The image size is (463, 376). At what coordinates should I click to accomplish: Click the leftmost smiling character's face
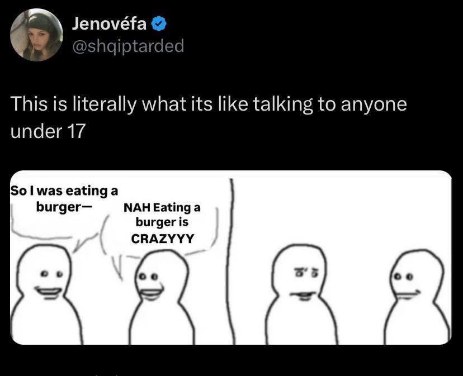point(47,274)
